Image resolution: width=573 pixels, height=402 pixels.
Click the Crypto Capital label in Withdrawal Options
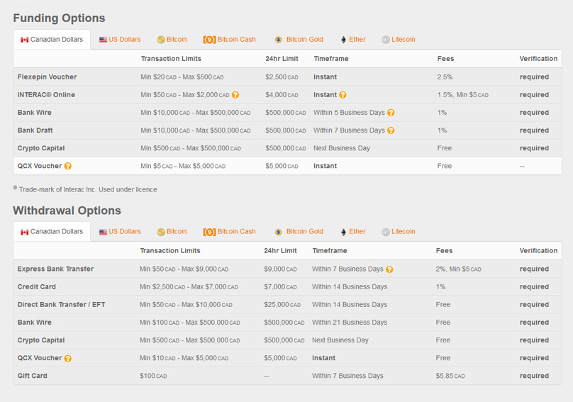pyautogui.click(x=41, y=340)
